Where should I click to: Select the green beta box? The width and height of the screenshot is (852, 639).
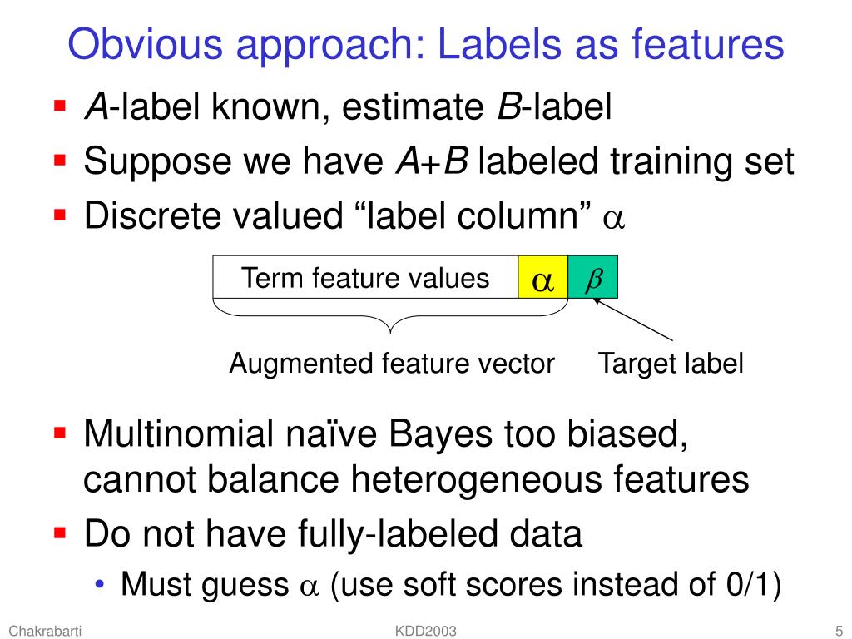(x=592, y=277)
